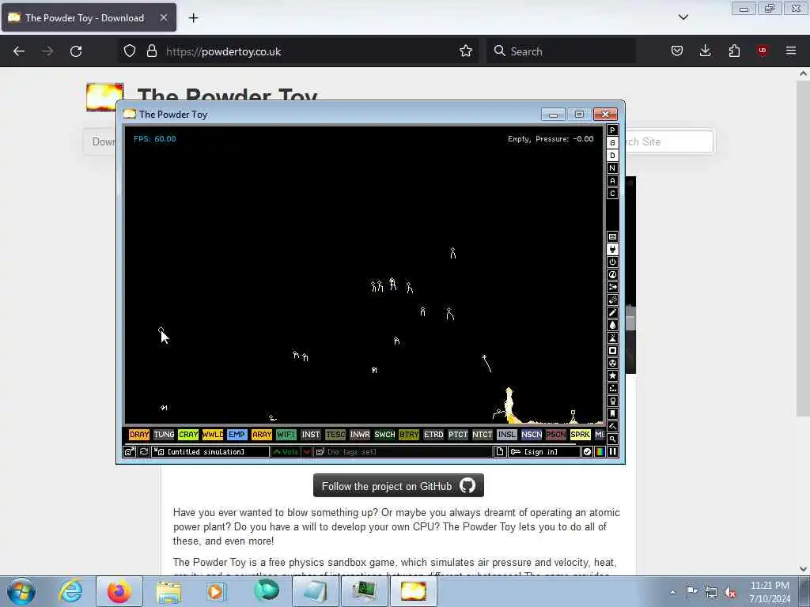Viewport: 810px width, 607px height.
Task: Open renderer options rainbow icon
Action: tap(600, 451)
